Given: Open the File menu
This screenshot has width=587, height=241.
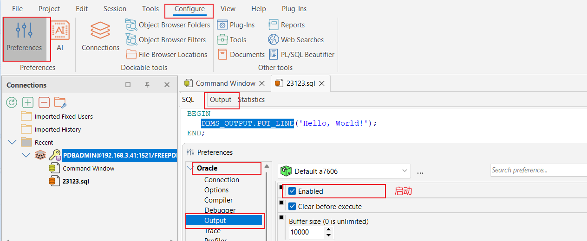Looking at the screenshot, I should 17,9.
